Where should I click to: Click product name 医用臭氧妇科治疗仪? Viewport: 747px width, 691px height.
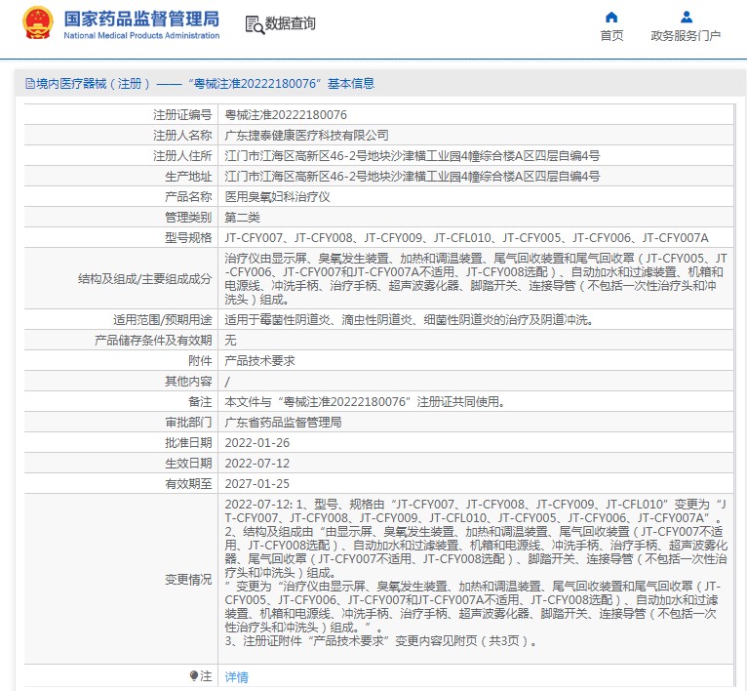277,196
